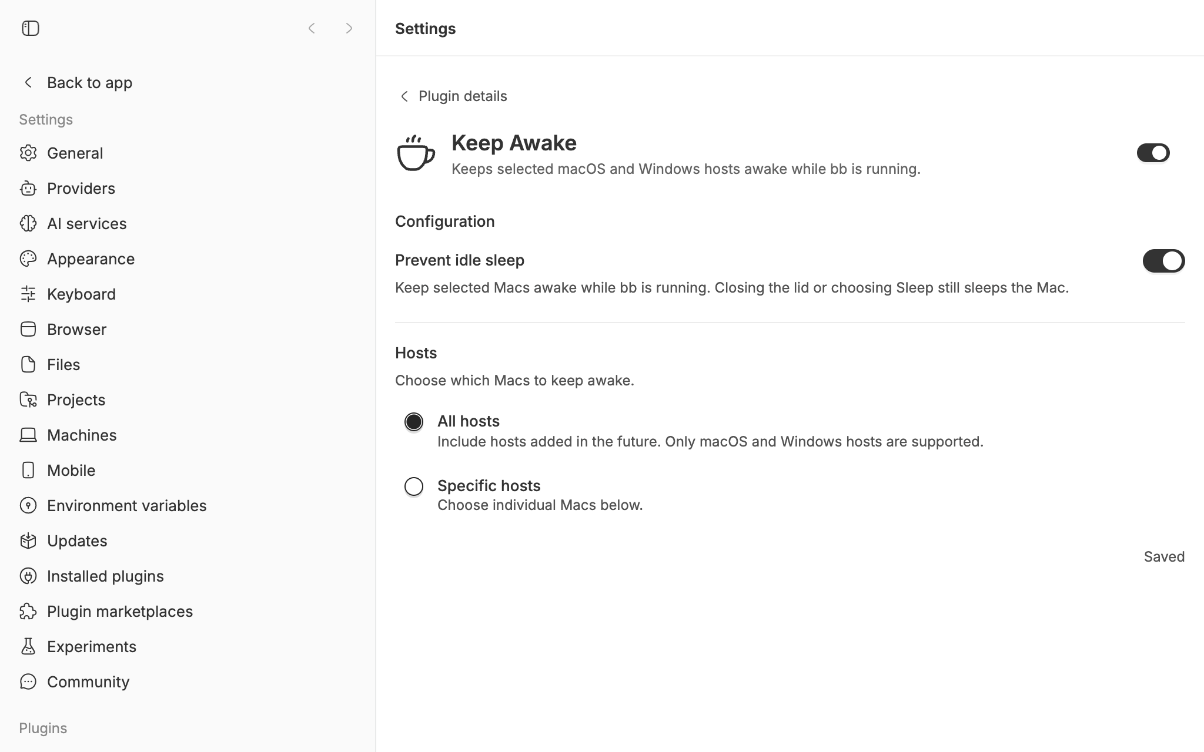1204x752 pixels.
Task: Click the Browser window icon
Action: pyautogui.click(x=28, y=329)
